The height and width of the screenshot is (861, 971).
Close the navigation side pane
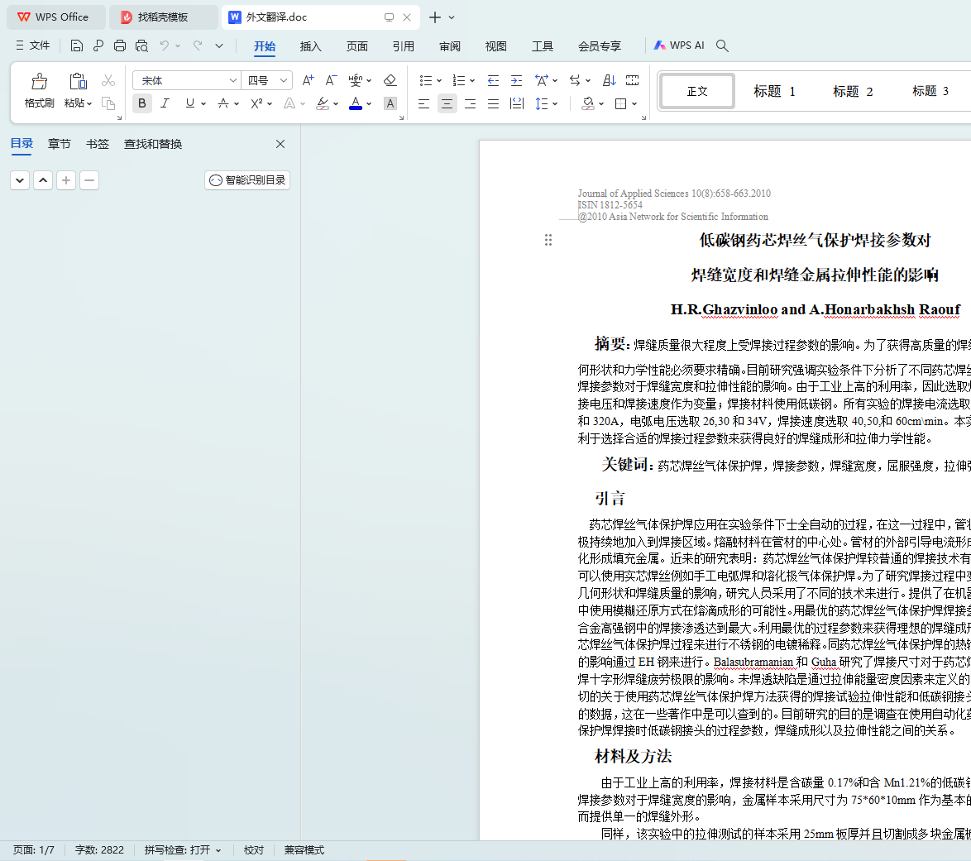click(x=280, y=144)
